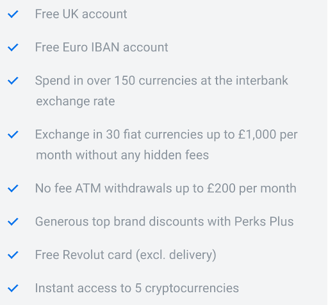Click the checkmark beside Free UK account
This screenshot has width=328, height=305.
tap(13, 14)
